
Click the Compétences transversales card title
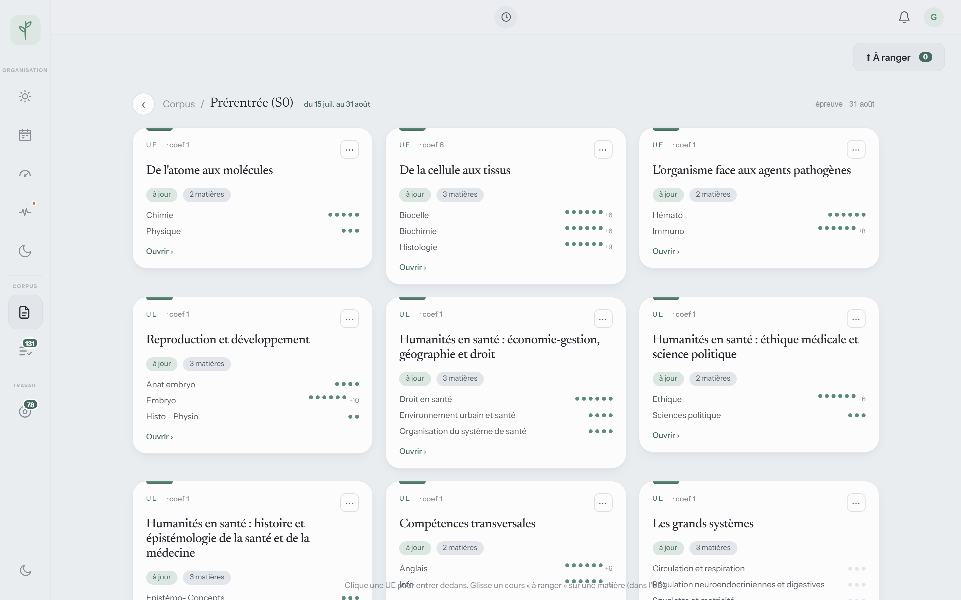pos(467,523)
